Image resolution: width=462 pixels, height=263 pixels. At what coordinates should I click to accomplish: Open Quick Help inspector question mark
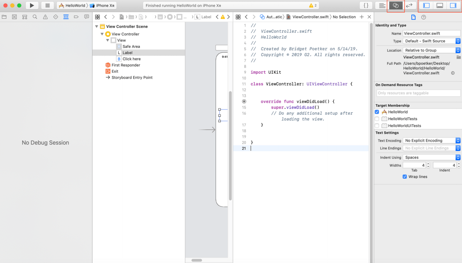click(x=424, y=17)
